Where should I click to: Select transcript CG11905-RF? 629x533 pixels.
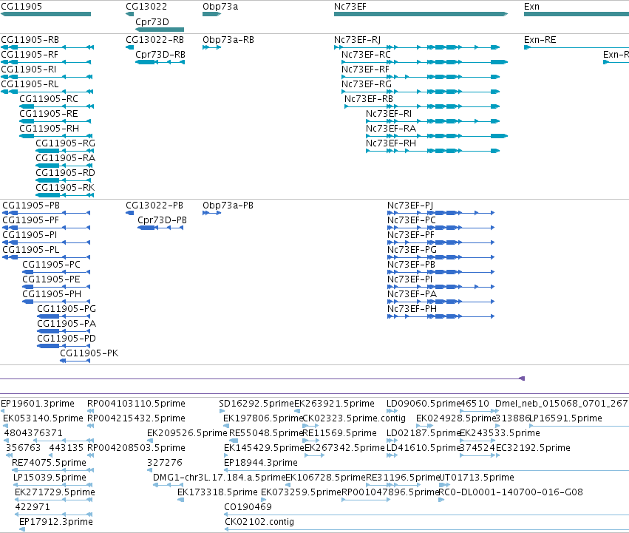[x=46, y=62]
